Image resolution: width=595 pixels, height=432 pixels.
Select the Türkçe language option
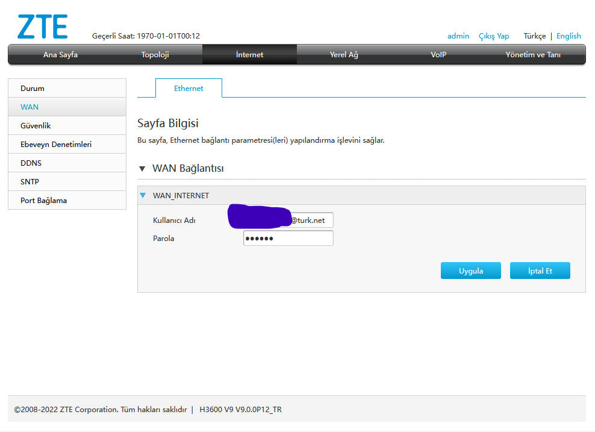tap(534, 36)
